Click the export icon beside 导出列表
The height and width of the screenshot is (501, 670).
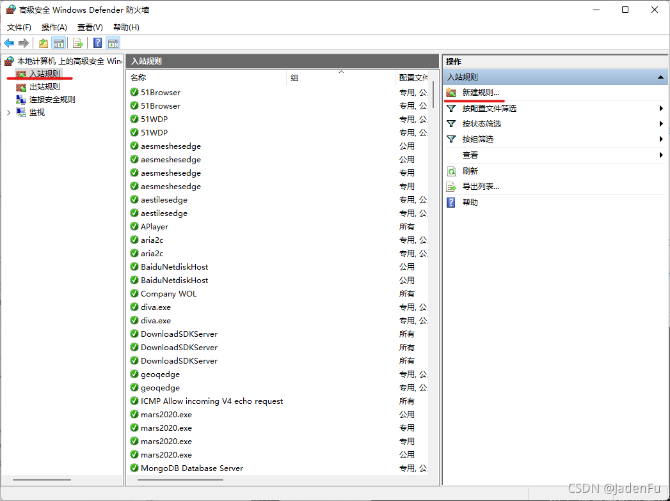pyautogui.click(x=451, y=187)
